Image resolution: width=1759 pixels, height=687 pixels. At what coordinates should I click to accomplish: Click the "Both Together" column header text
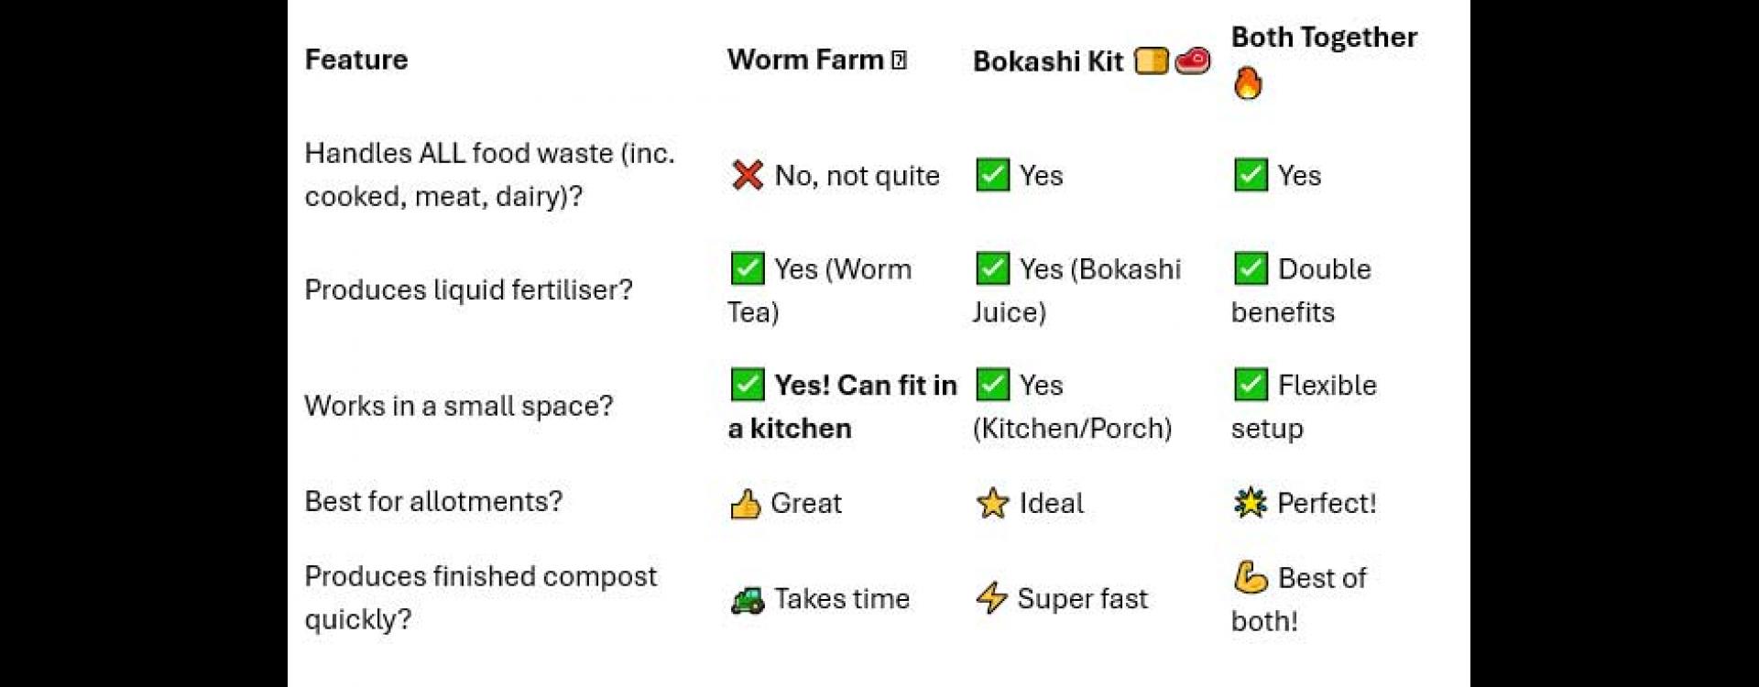1324,38
